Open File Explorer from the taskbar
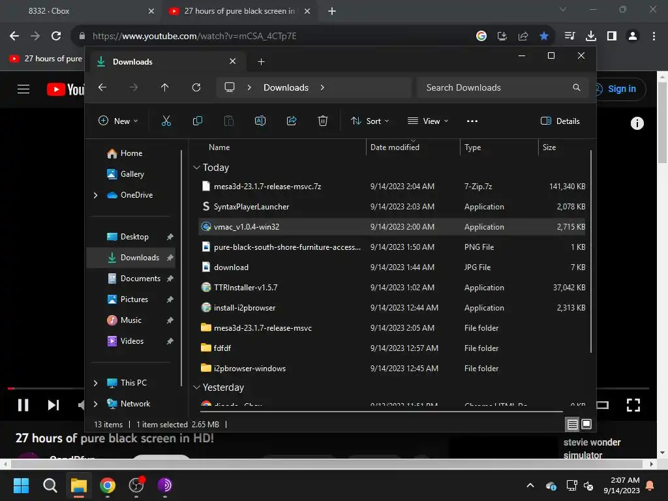This screenshot has width=668, height=501. [x=79, y=485]
